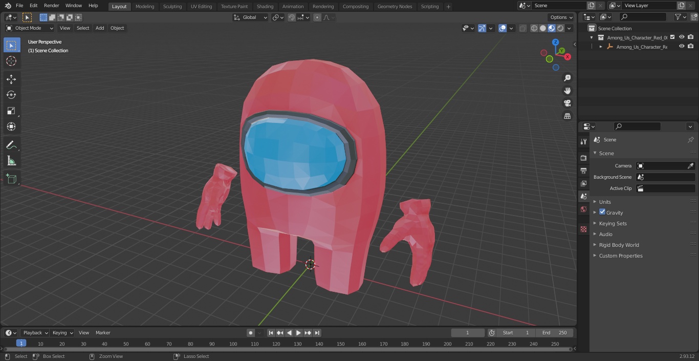This screenshot has width=699, height=361.
Task: Select the Scale tool
Action: pyautogui.click(x=11, y=111)
